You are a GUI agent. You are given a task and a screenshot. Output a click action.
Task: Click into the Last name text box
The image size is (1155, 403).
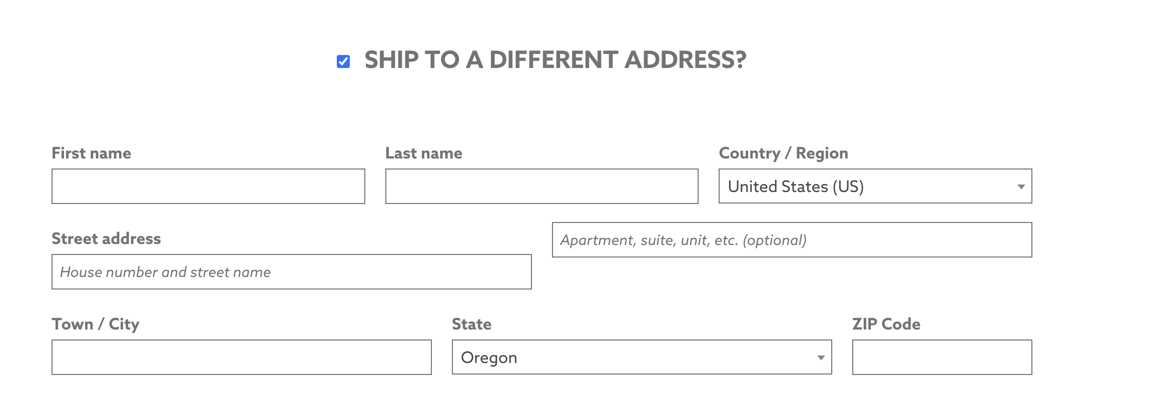(541, 186)
